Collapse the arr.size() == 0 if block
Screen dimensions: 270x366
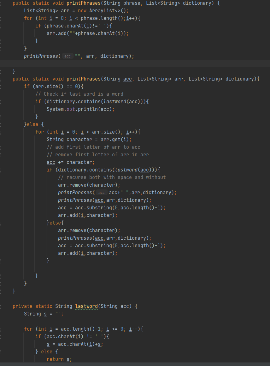pyautogui.click(x=1, y=87)
